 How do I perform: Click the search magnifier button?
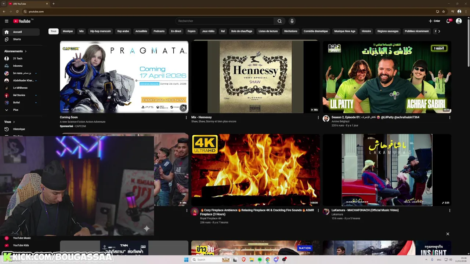click(x=279, y=21)
